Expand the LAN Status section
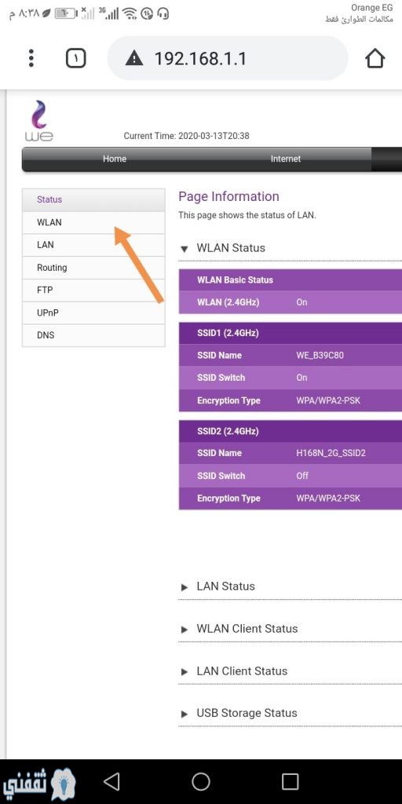Image resolution: width=402 pixels, height=804 pixels. 217,587
